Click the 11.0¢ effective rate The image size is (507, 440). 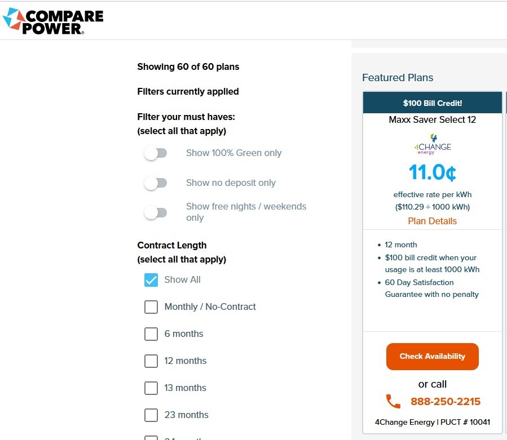pyautogui.click(x=432, y=172)
